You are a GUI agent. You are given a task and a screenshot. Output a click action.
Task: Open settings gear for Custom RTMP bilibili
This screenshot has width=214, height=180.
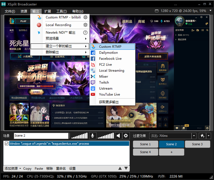tap(86, 17)
